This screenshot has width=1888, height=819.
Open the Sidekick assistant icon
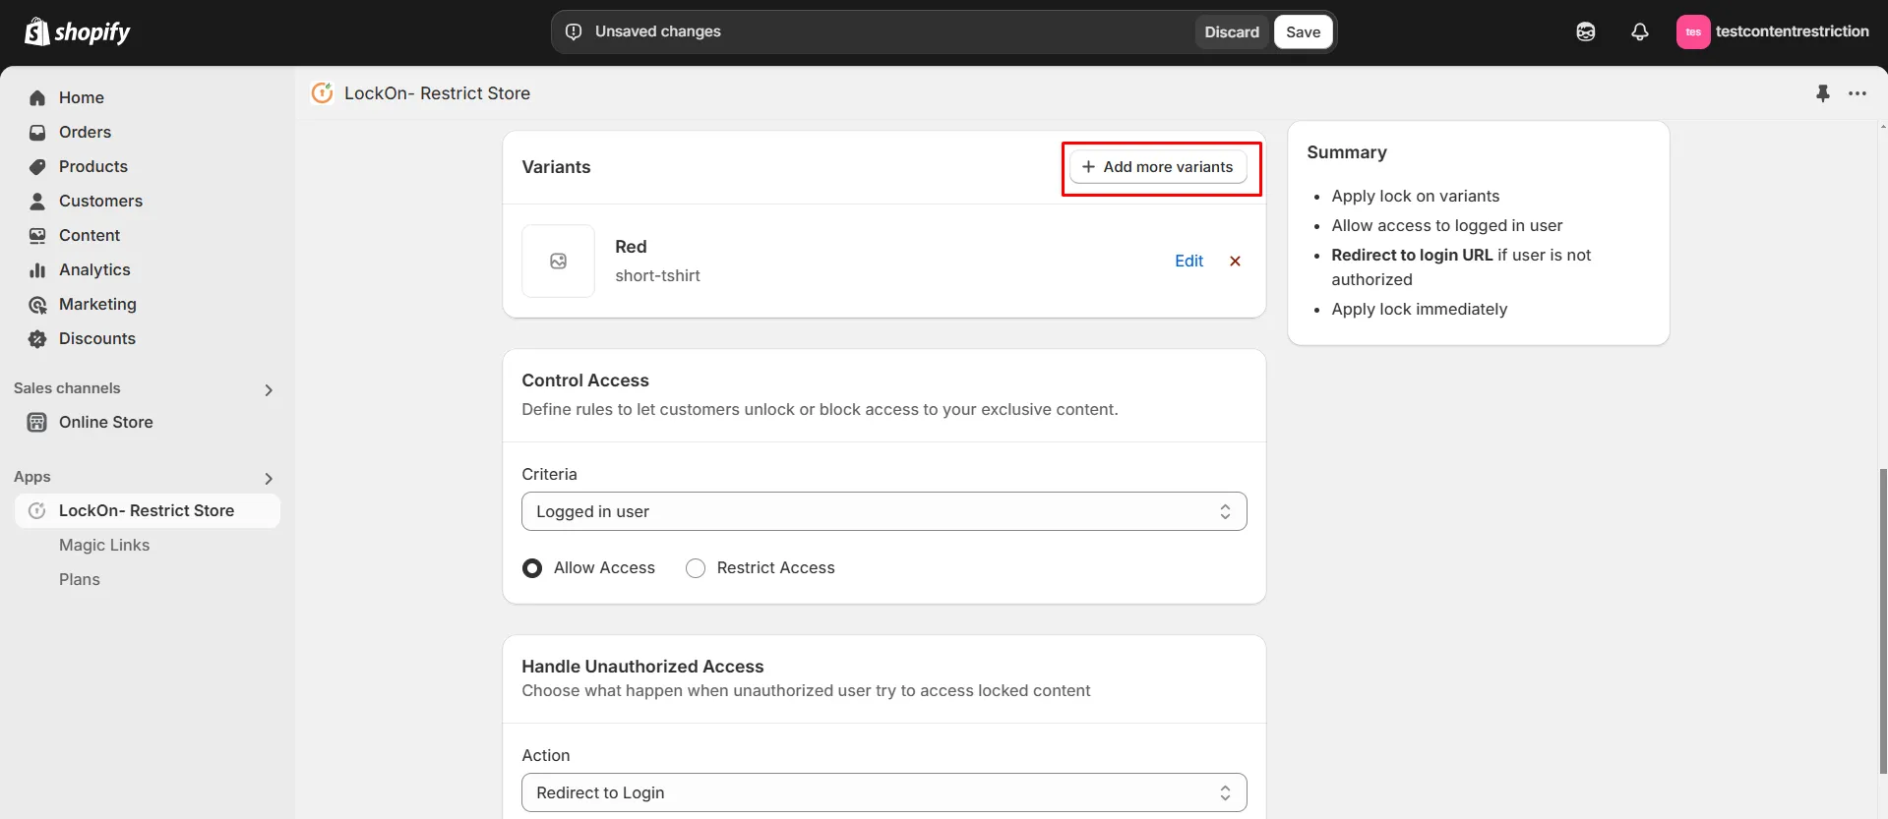click(x=1585, y=31)
